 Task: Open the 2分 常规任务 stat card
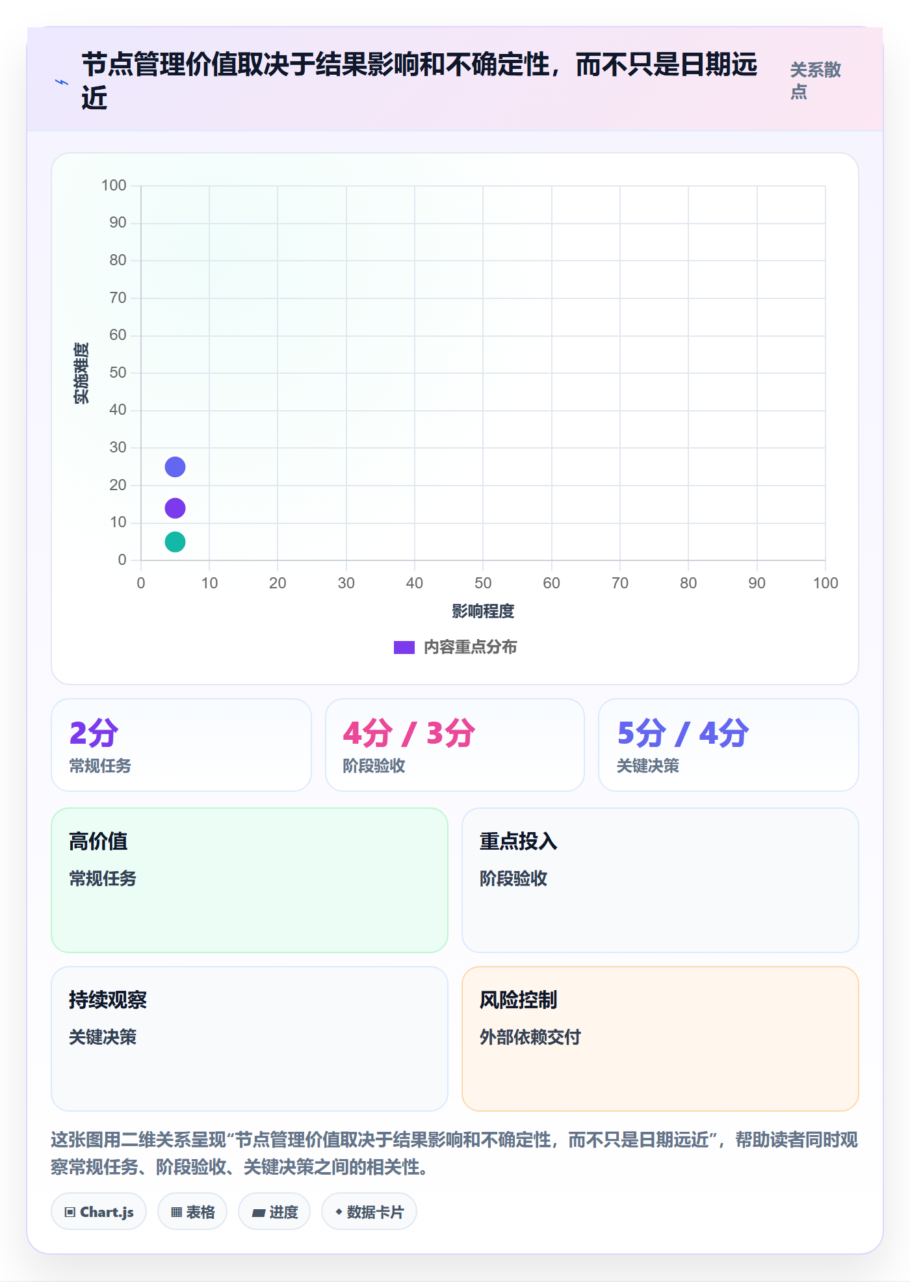[x=181, y=745]
